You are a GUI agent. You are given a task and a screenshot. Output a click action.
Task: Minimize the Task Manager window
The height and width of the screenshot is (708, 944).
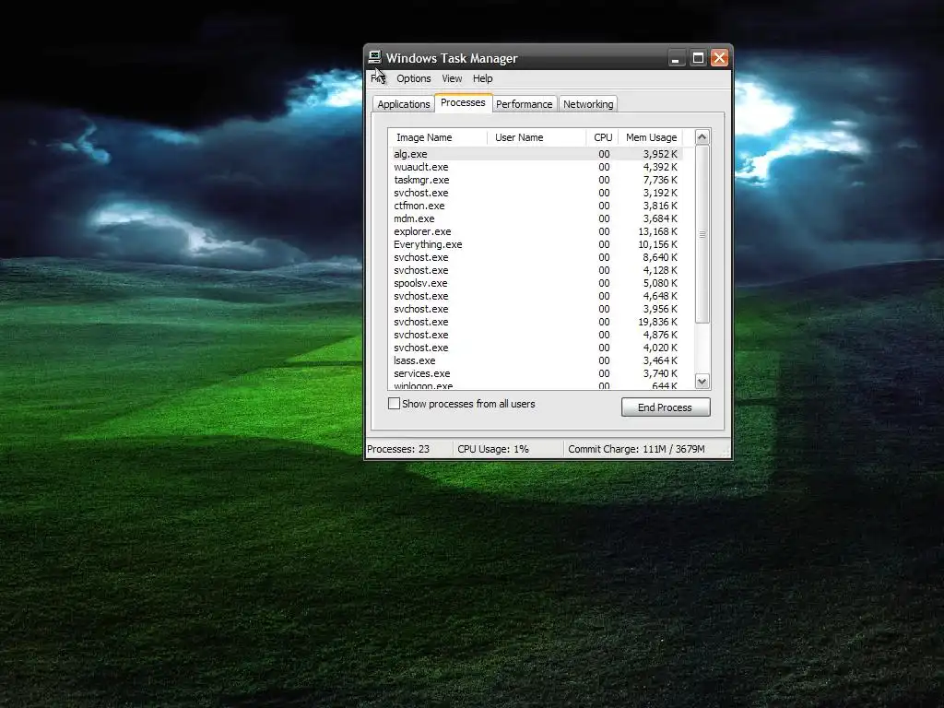coord(676,58)
